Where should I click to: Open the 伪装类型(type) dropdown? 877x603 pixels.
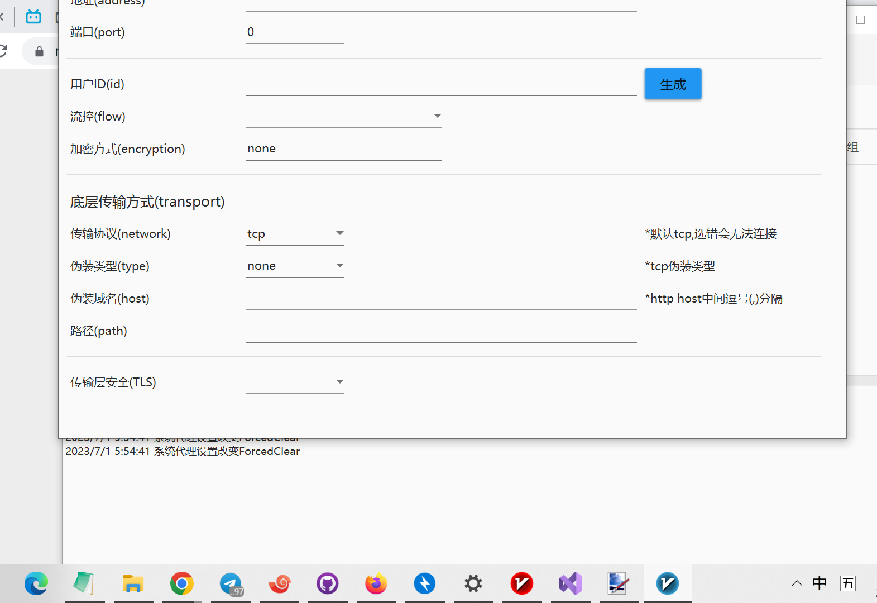coord(295,266)
